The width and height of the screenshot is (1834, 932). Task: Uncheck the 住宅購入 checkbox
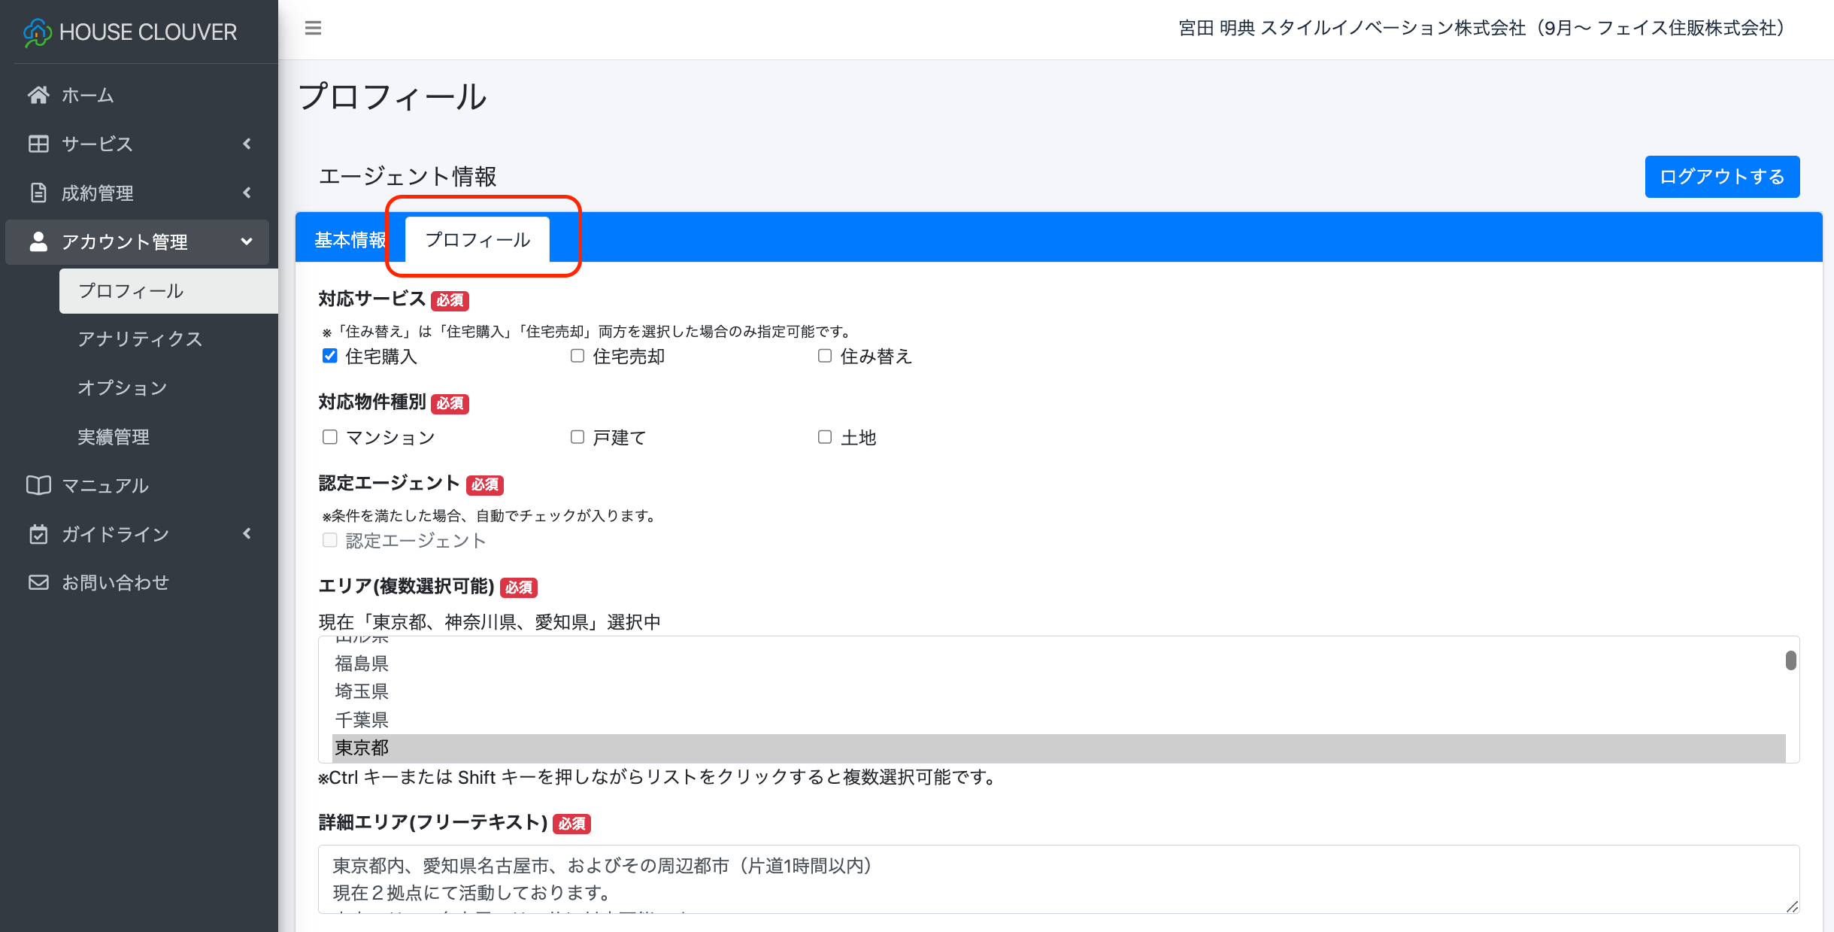329,356
